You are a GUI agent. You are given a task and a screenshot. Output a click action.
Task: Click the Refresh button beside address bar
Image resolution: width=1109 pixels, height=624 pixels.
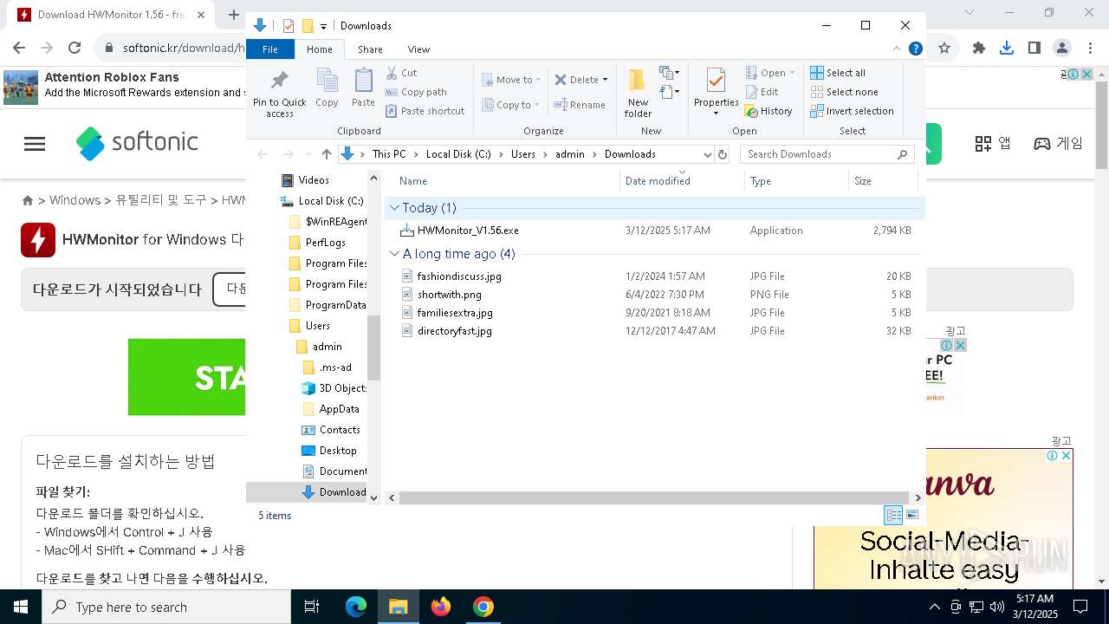point(723,154)
